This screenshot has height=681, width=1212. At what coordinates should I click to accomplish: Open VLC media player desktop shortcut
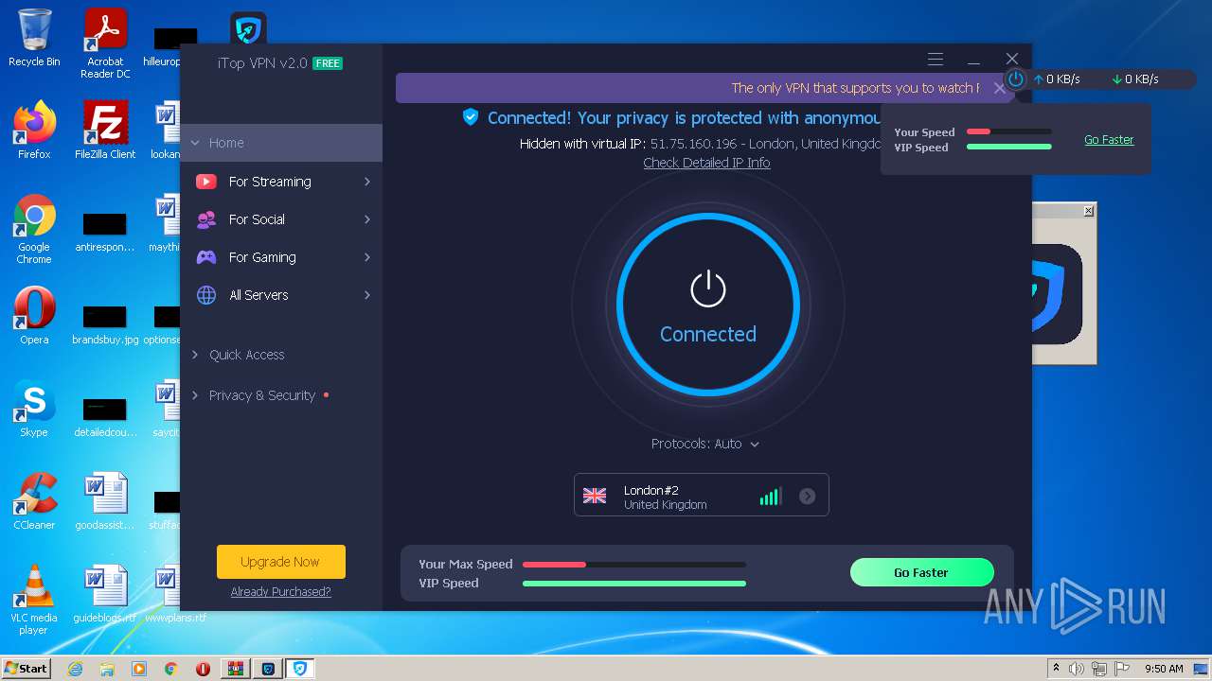(x=34, y=600)
